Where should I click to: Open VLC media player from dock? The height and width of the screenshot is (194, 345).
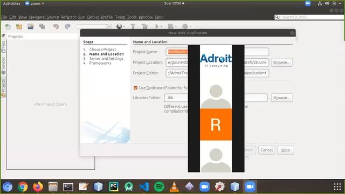coord(174,187)
